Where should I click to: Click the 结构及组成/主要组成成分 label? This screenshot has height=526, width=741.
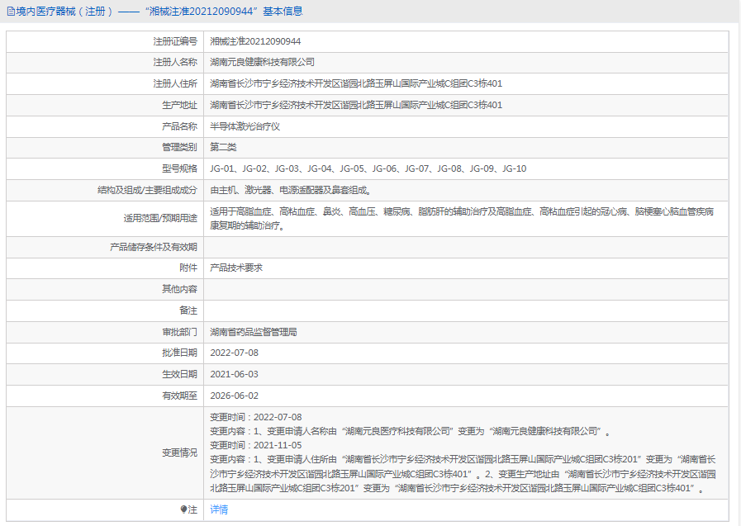tap(147, 190)
